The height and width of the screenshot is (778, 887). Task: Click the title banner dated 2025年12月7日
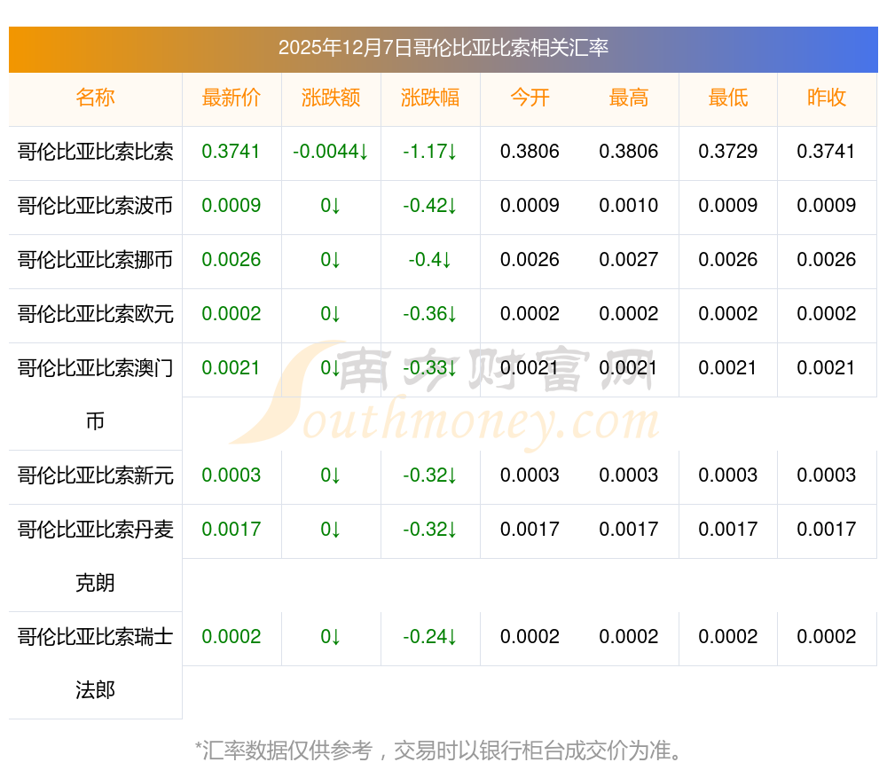point(443,48)
